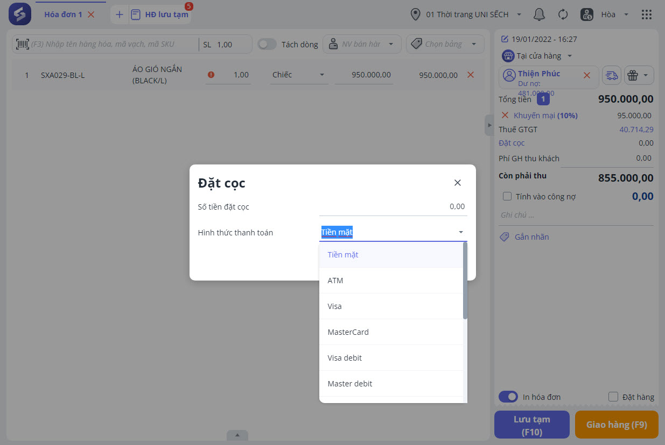The width and height of the screenshot is (665, 445).
Task: Remove the Khuyến mại 10% discount
Action: 505,115
